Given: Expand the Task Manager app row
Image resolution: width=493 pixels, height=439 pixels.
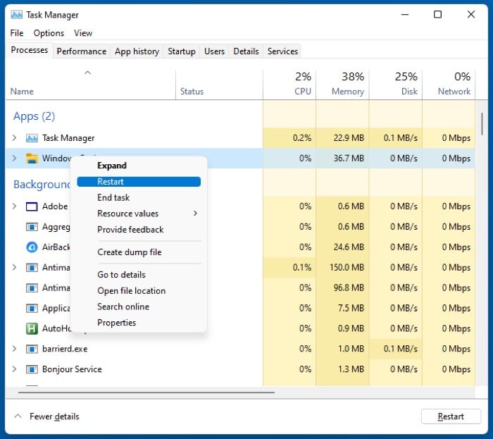Looking at the screenshot, I should click(x=14, y=137).
